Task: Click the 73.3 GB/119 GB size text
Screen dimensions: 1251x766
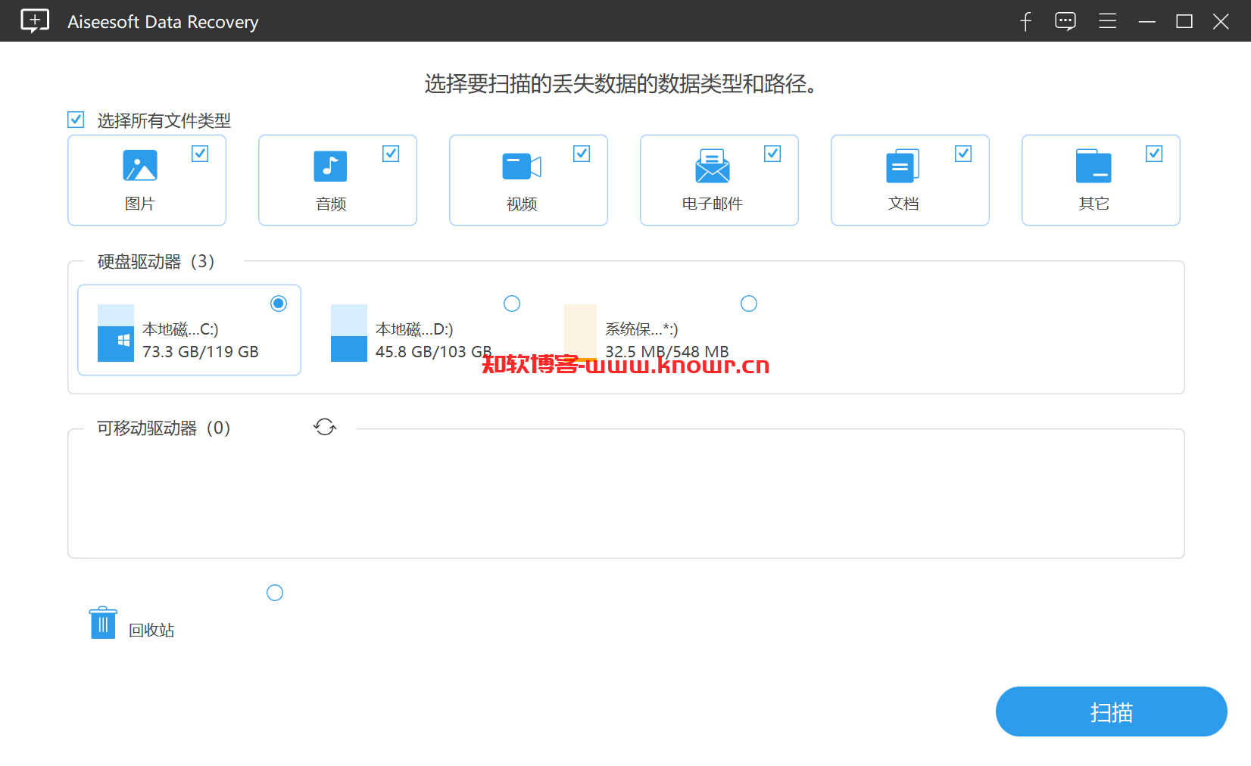Action: [201, 352]
